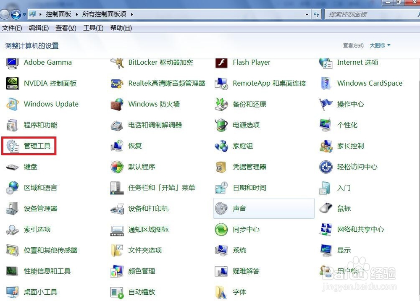Viewport: 420px width, 301px height.
Task: Open the 鼠标 icon
Action: [326, 209]
